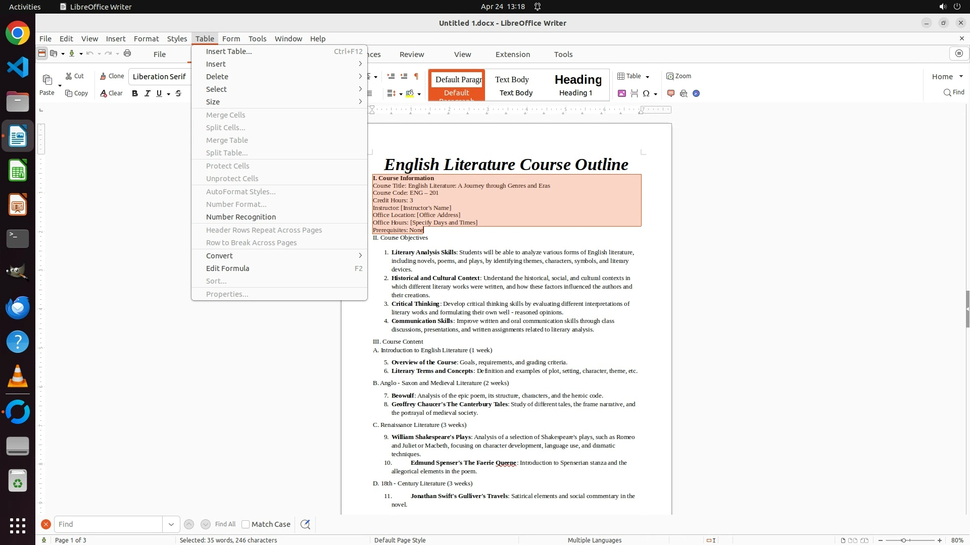Insert image using the picture icon
This screenshot has width=970, height=545.
(622, 93)
